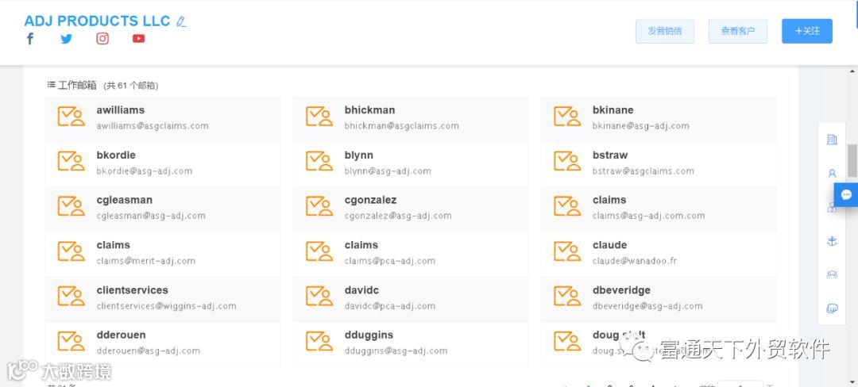858x387 pixels.
Task: Click the single person icon in right sidebar
Action: coord(832,174)
